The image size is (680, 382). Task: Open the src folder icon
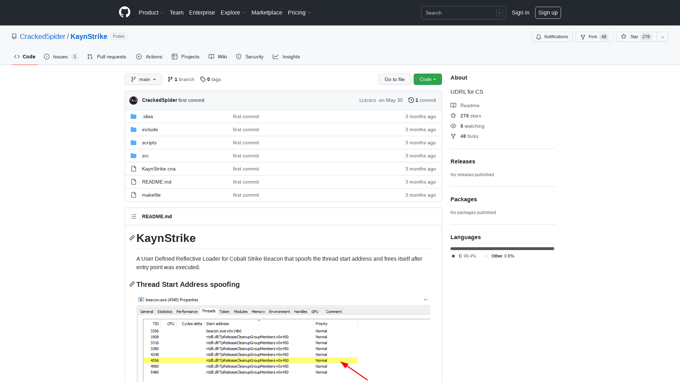coord(134,156)
